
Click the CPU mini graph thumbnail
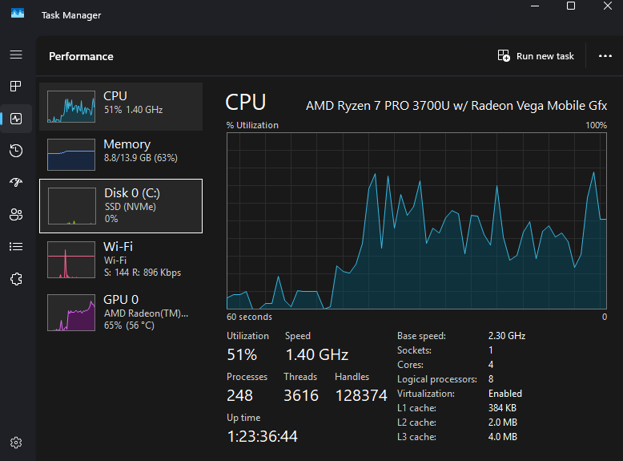tap(71, 106)
